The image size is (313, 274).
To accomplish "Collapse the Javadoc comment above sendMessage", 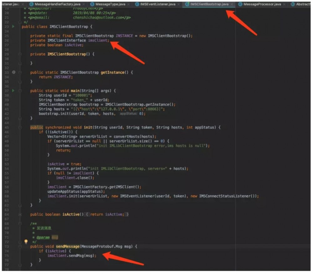I will coord(20,224).
